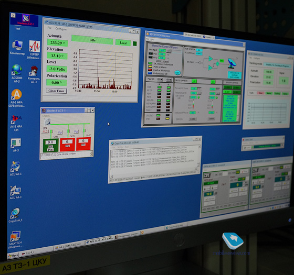
Task: Click the PIN button in green УМ1 box
Action: tap(50, 150)
